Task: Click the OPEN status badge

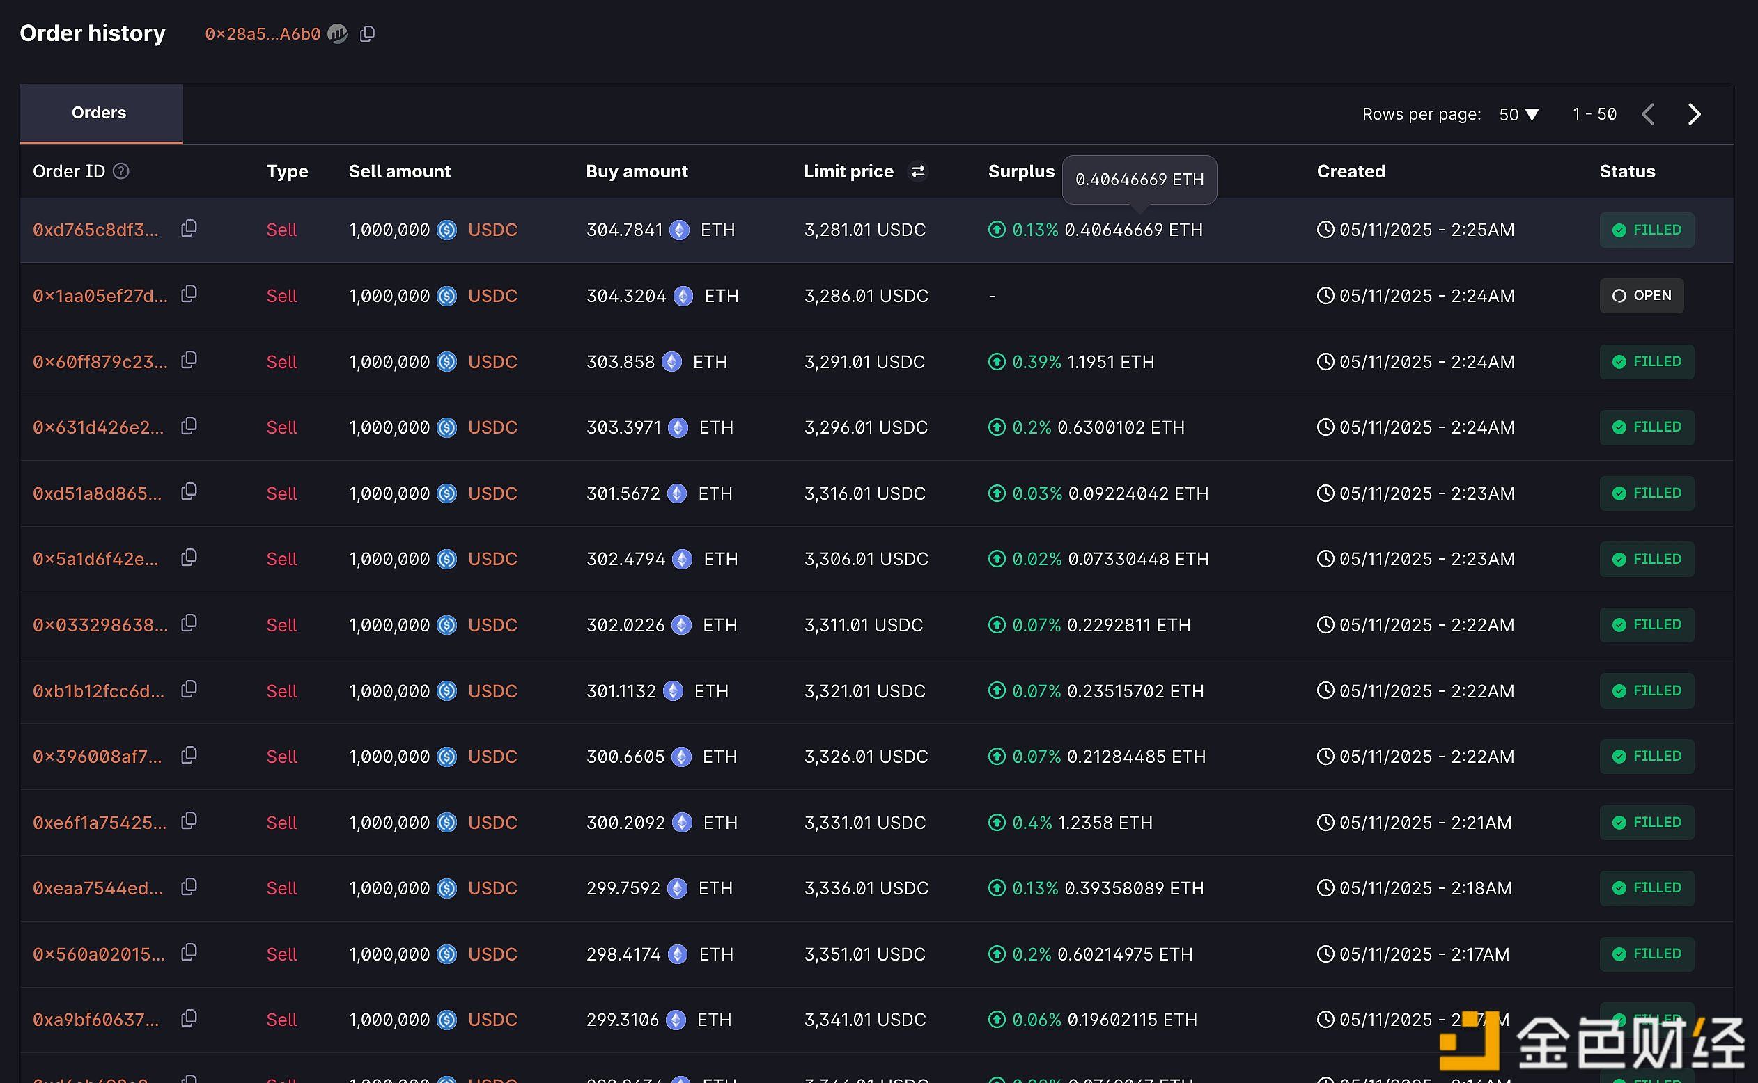Action: click(x=1641, y=295)
